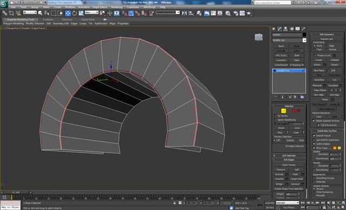346x210 pixels.
Task: Click the QuickSlice button
Action: 319,80
